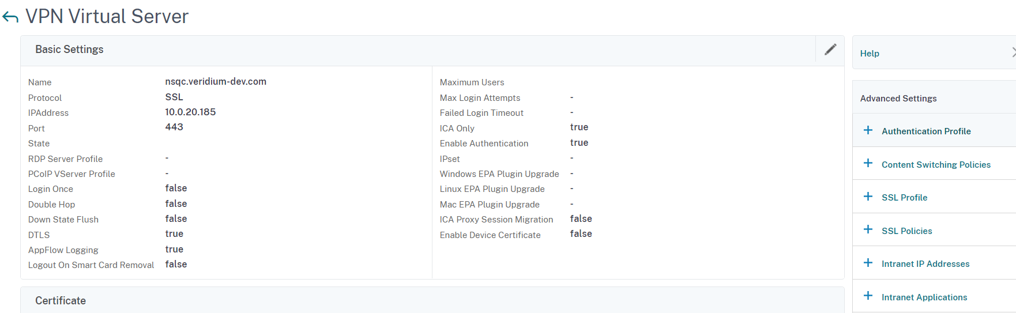The image size is (1016, 313).
Task: Click the plus icon for Intranet Applications
Action: pos(868,296)
